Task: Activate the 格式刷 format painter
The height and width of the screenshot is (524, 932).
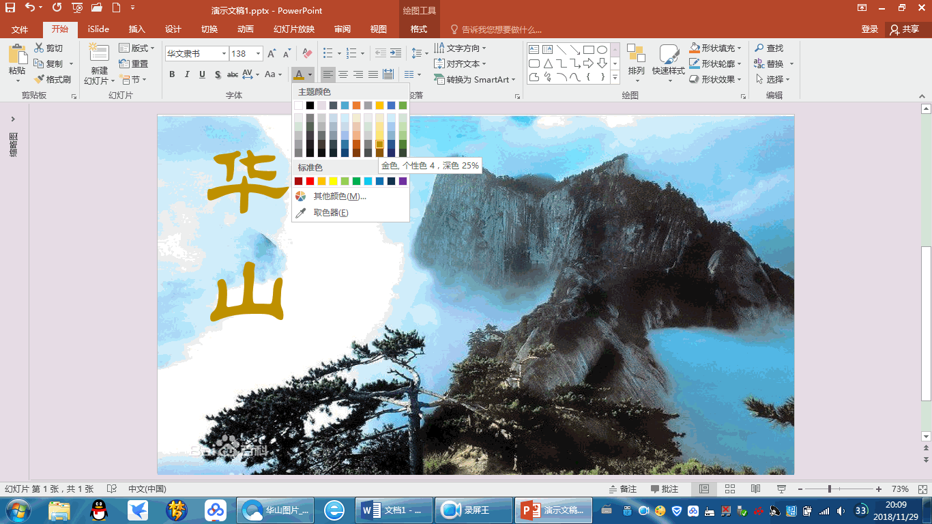Action: [x=53, y=79]
